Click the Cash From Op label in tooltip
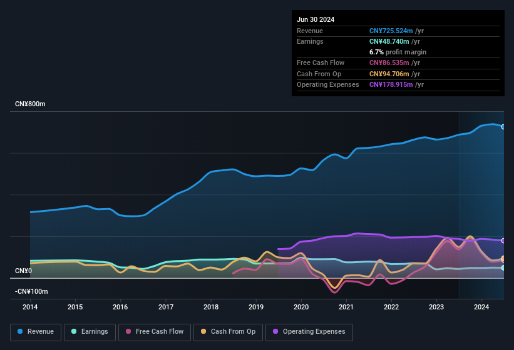Screen dimensions: 514x350 [319, 74]
